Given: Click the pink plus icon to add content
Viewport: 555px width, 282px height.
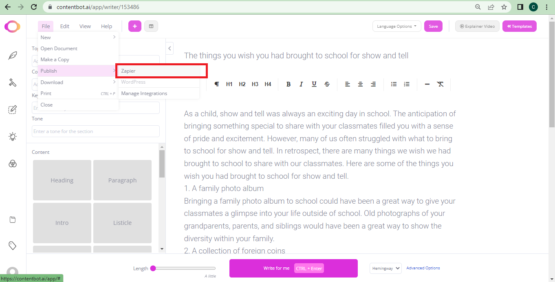Looking at the screenshot, I should tap(134, 26).
